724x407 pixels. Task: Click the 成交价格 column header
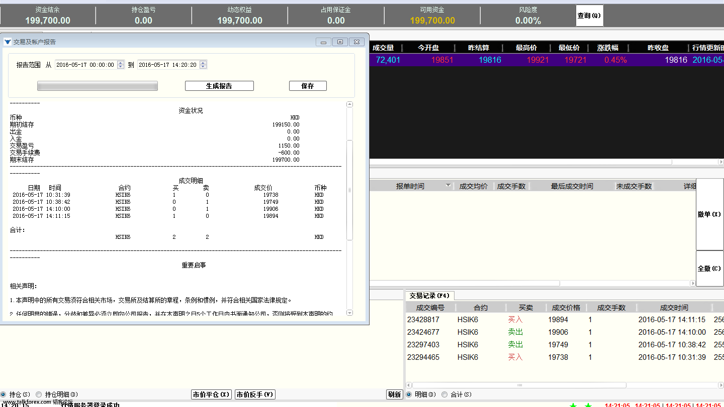(x=566, y=308)
